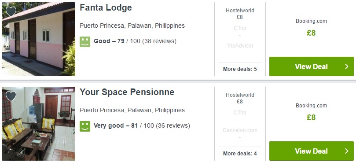Click arrow on Fanta Lodge View Deal button
356x162 pixels.
(x=346, y=66)
